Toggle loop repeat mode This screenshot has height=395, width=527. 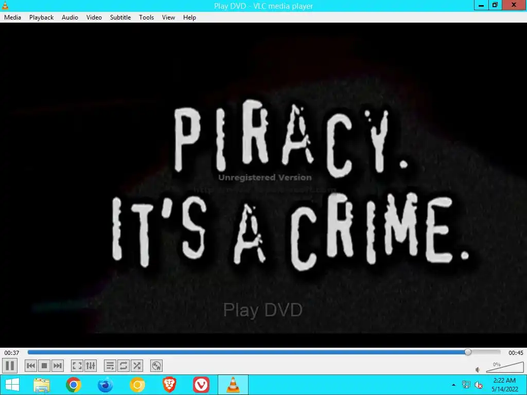pyautogui.click(x=124, y=366)
